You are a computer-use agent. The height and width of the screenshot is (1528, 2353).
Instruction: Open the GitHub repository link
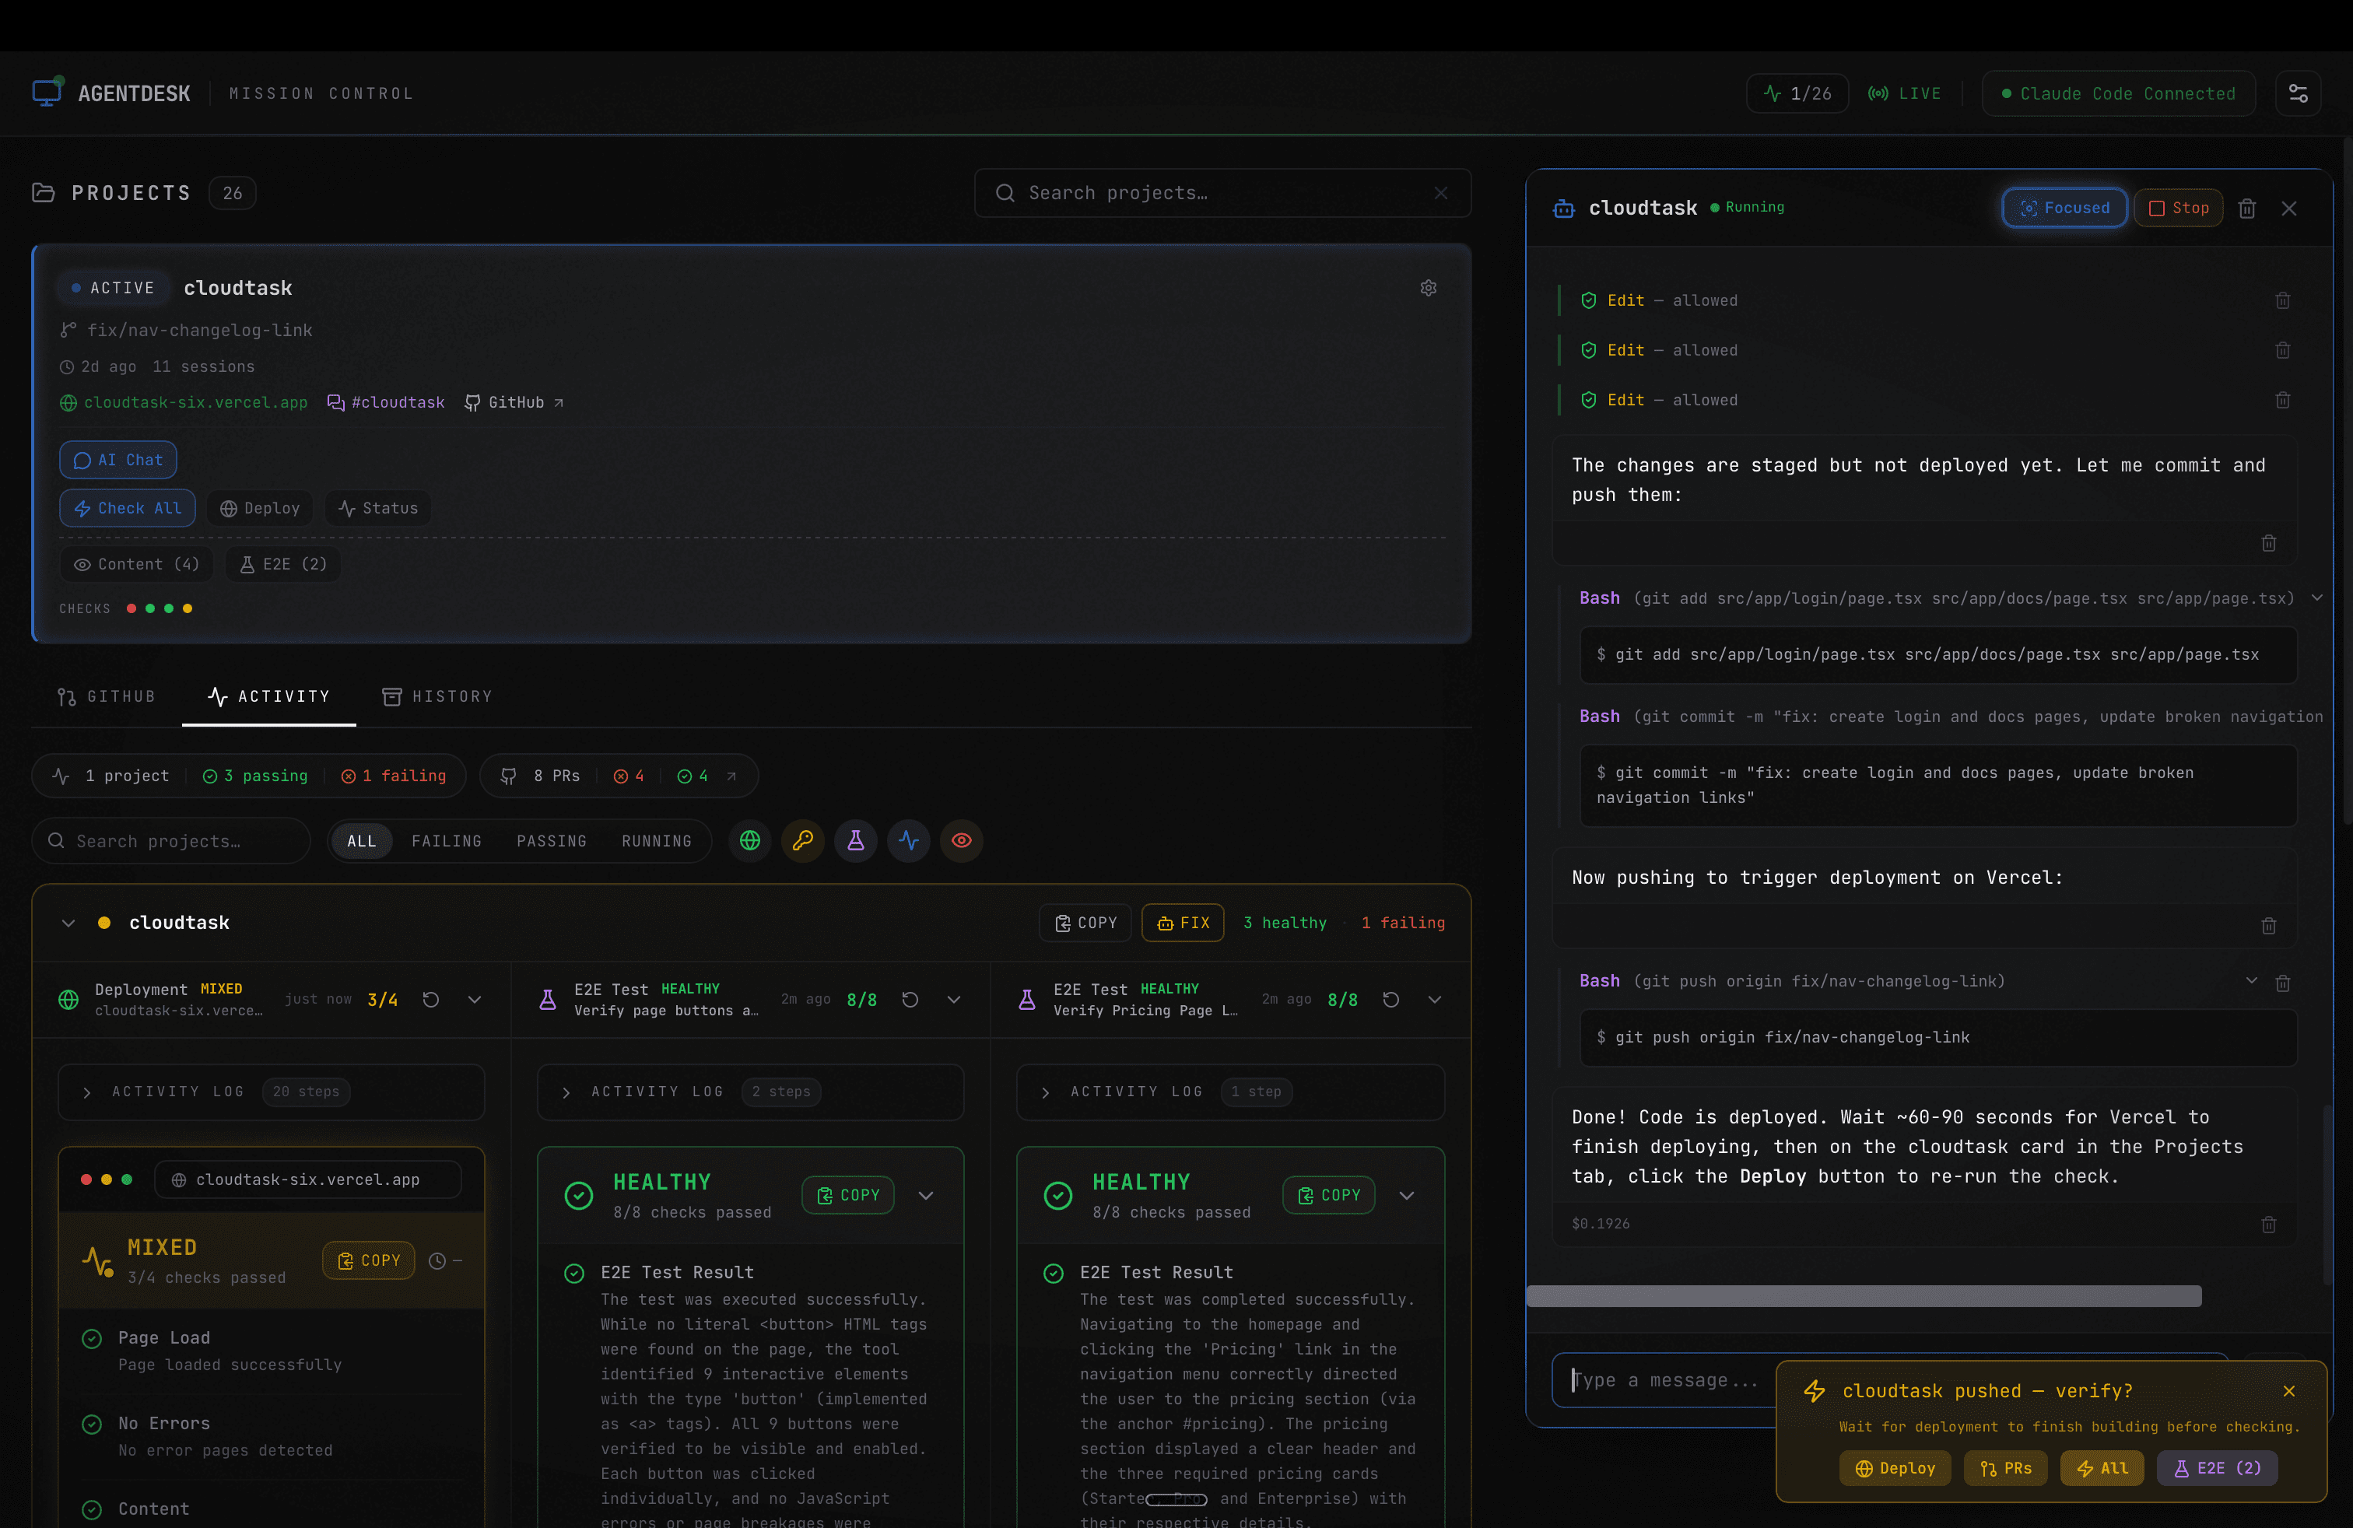click(514, 402)
